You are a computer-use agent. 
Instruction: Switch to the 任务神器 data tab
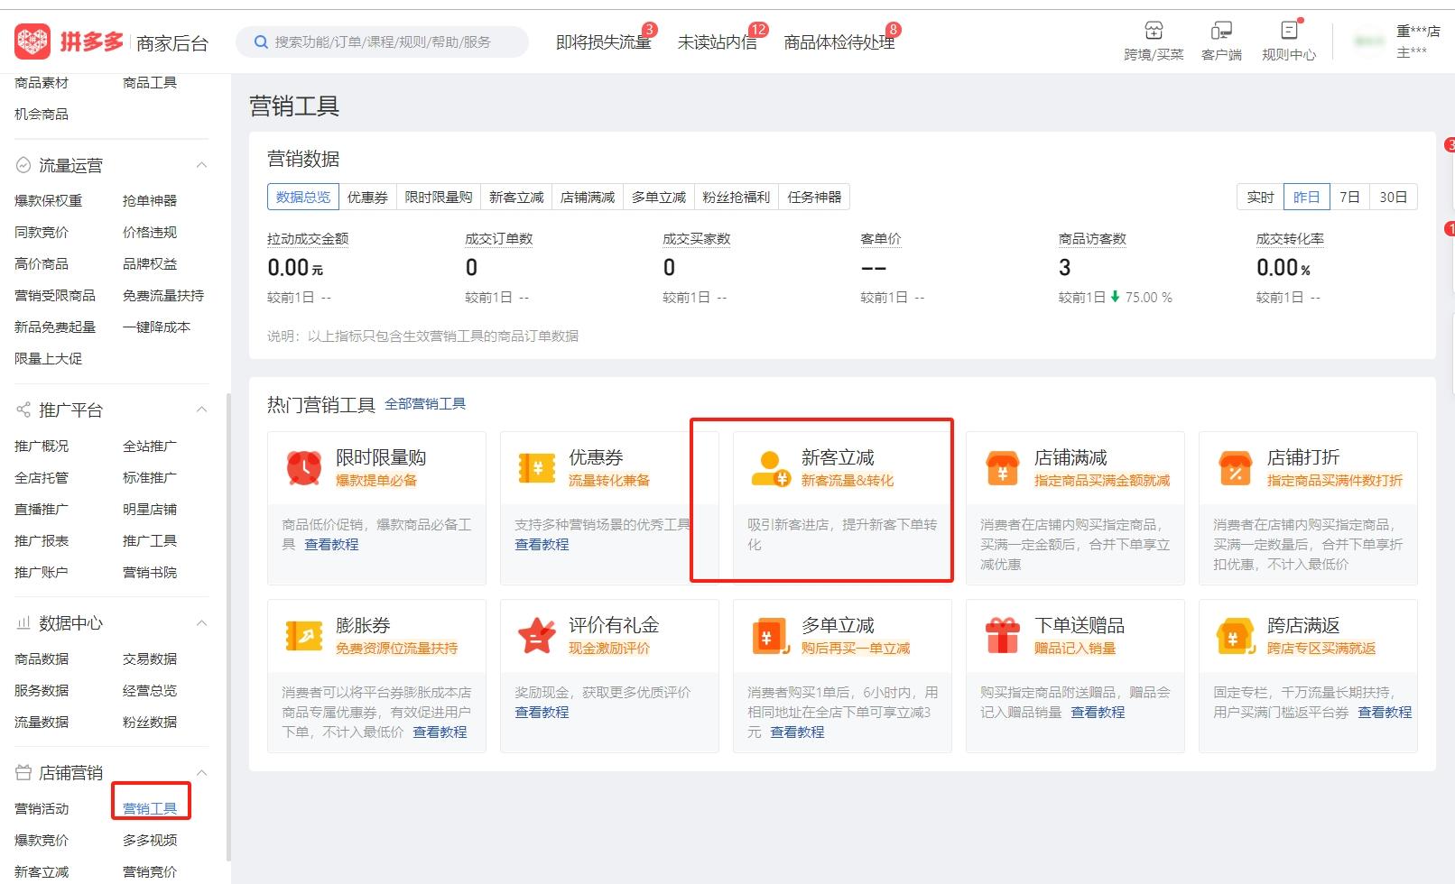[815, 196]
